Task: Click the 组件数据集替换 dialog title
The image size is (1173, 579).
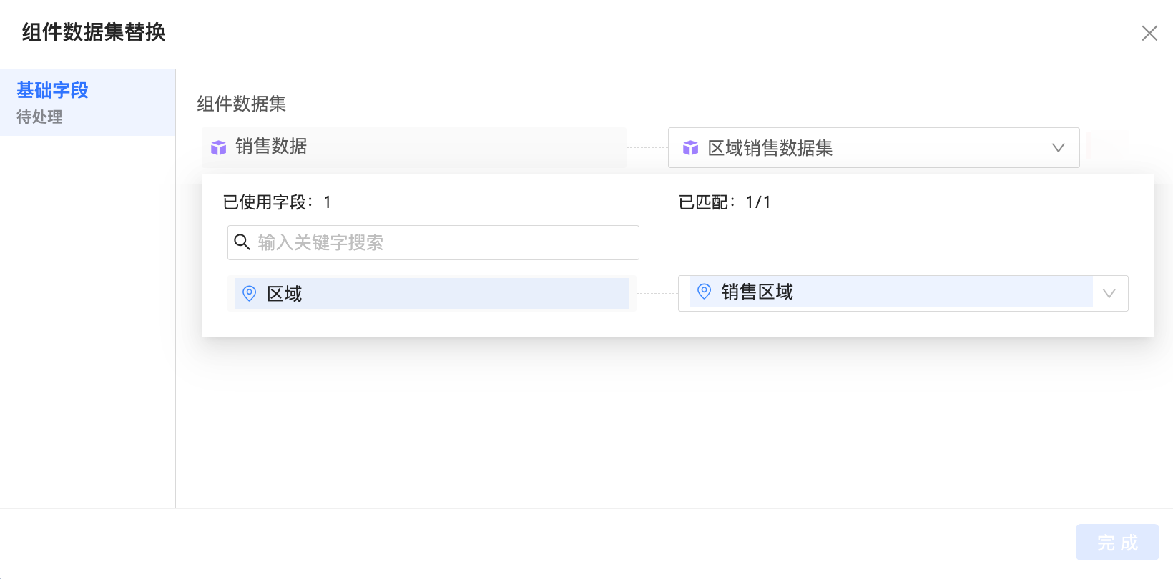Action: click(94, 32)
